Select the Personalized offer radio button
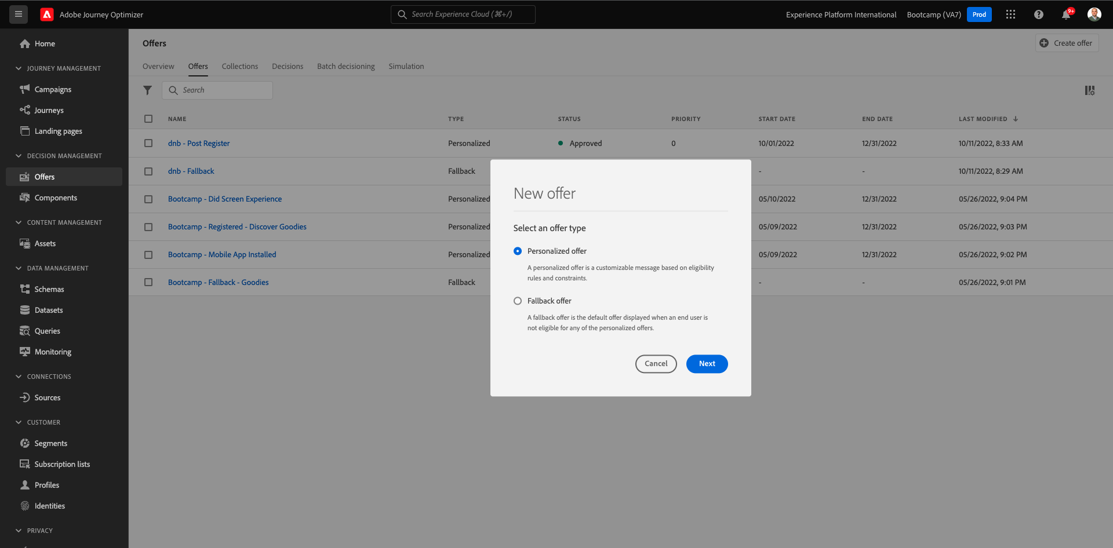 coord(518,251)
